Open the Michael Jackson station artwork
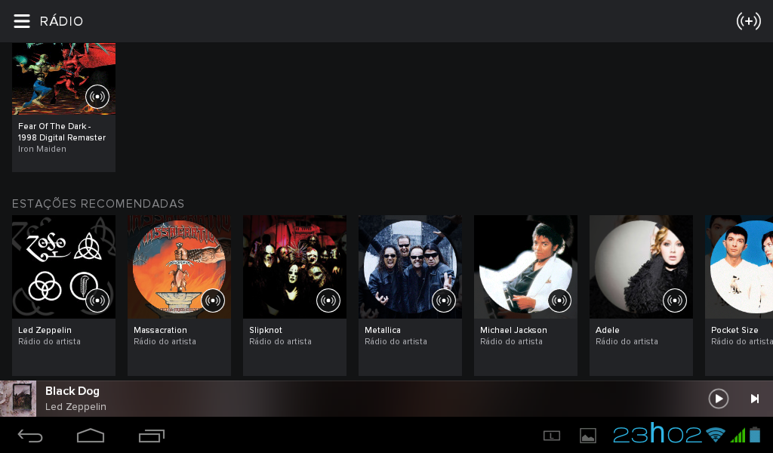Screen dimensions: 773x453 pos(525,267)
